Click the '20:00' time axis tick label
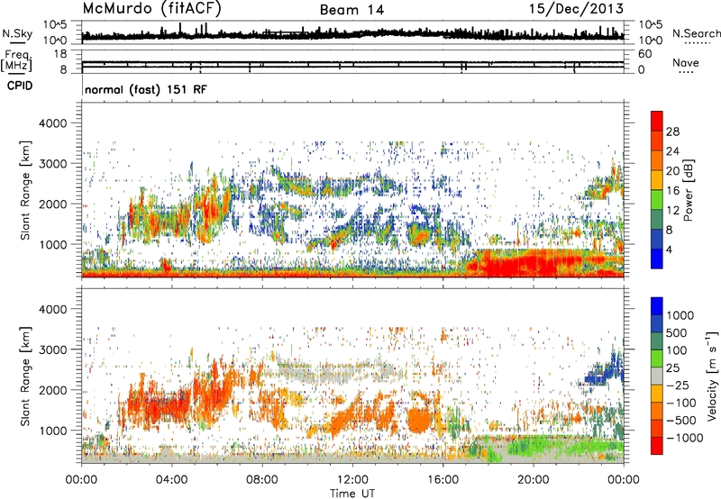The image size is (721, 499). point(533,480)
